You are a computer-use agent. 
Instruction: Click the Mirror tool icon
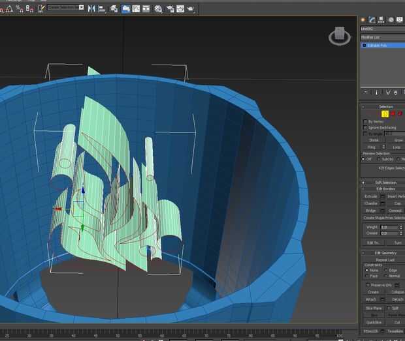(x=91, y=8)
